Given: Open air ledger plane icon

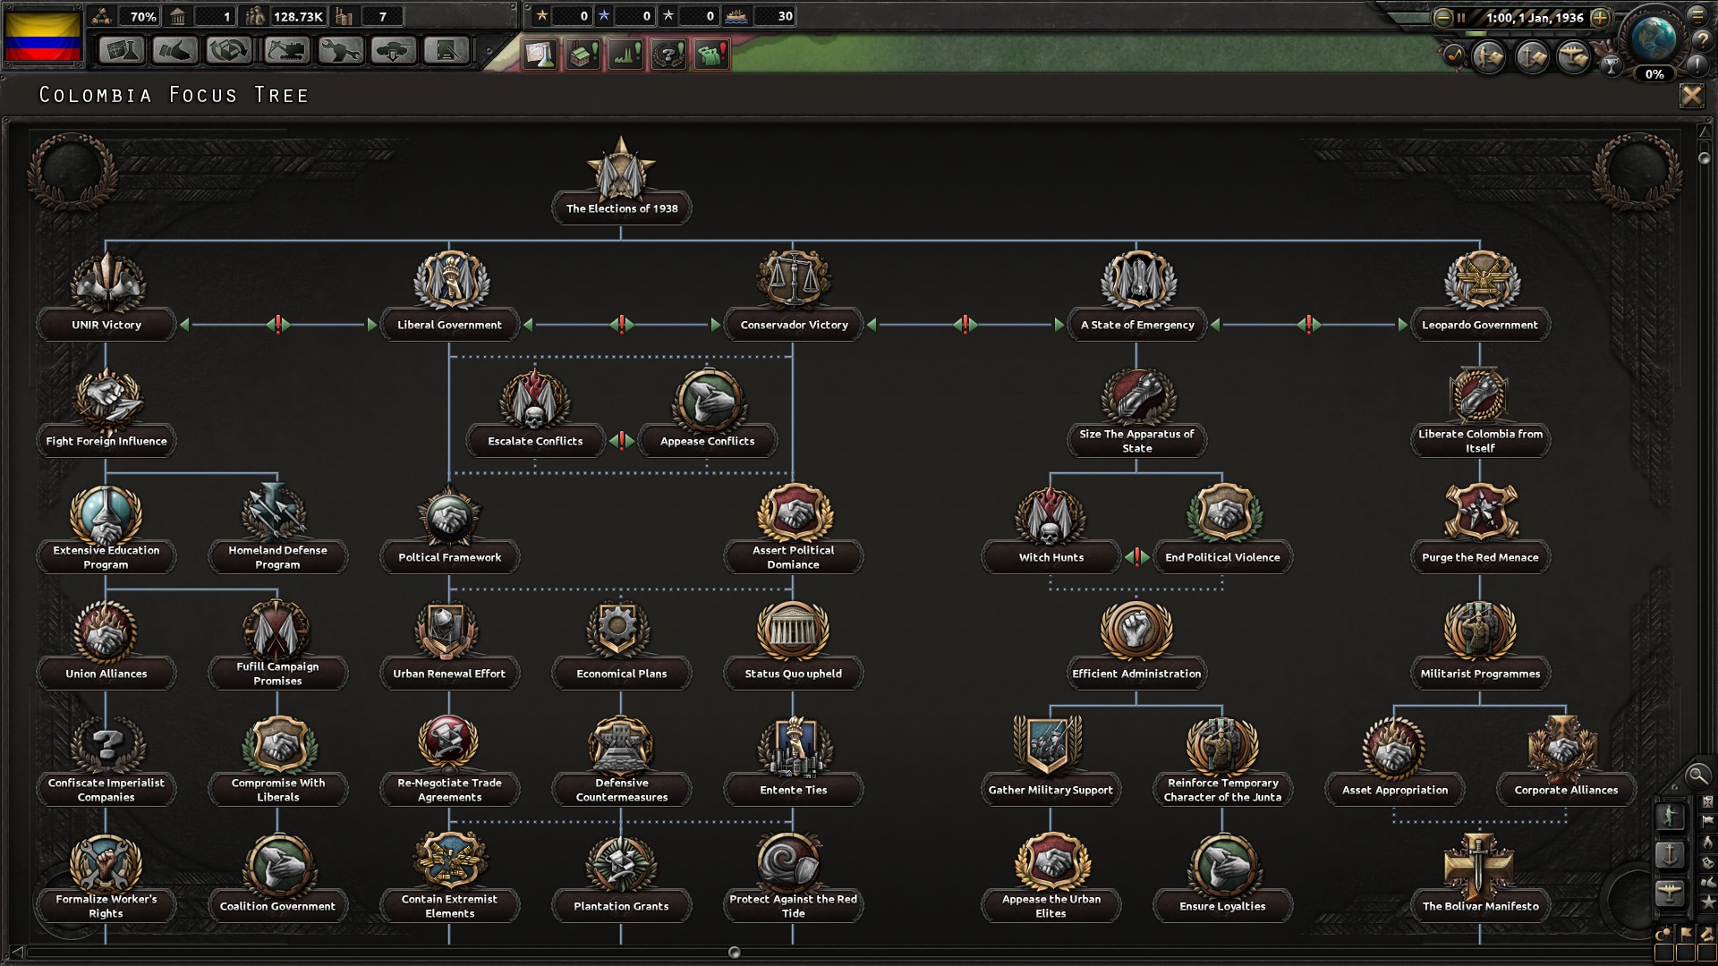Looking at the screenshot, I should [x=1574, y=58].
